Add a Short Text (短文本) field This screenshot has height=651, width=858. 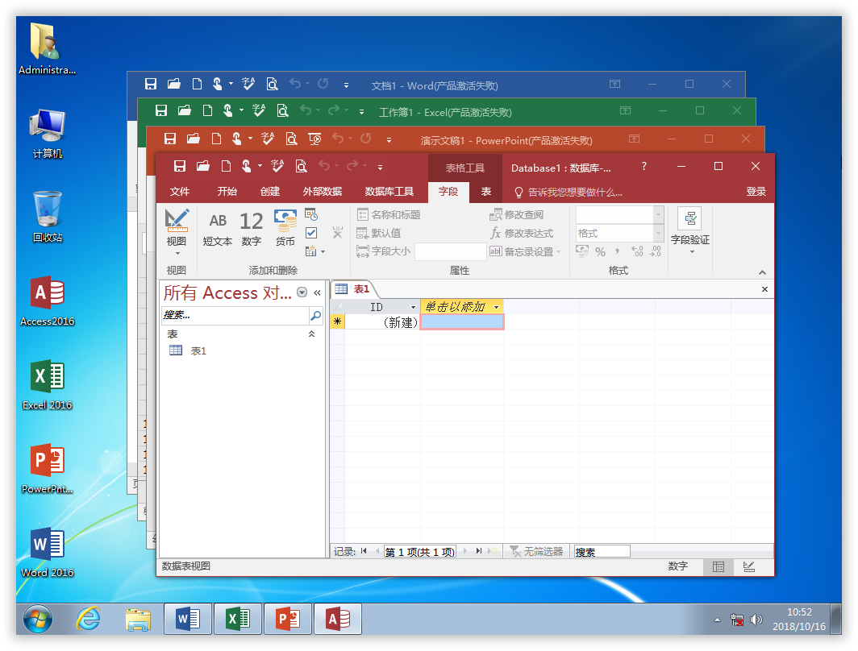(x=217, y=228)
